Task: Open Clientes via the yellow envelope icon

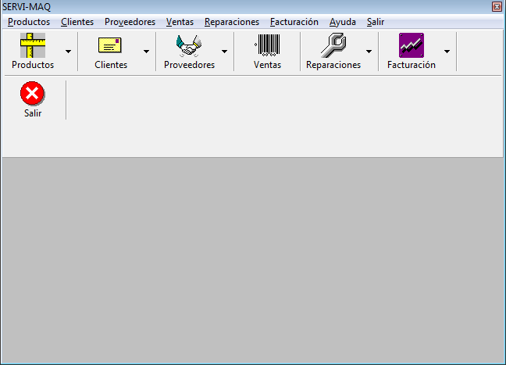Action: coord(111,46)
